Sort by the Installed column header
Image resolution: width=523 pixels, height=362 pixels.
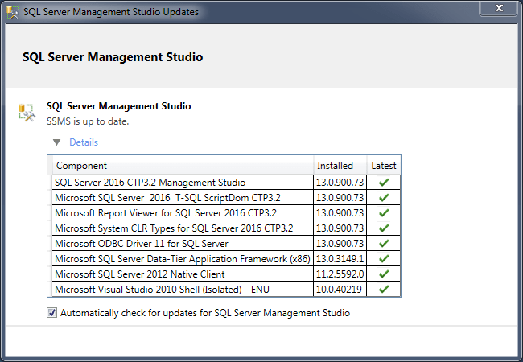[x=340, y=166]
